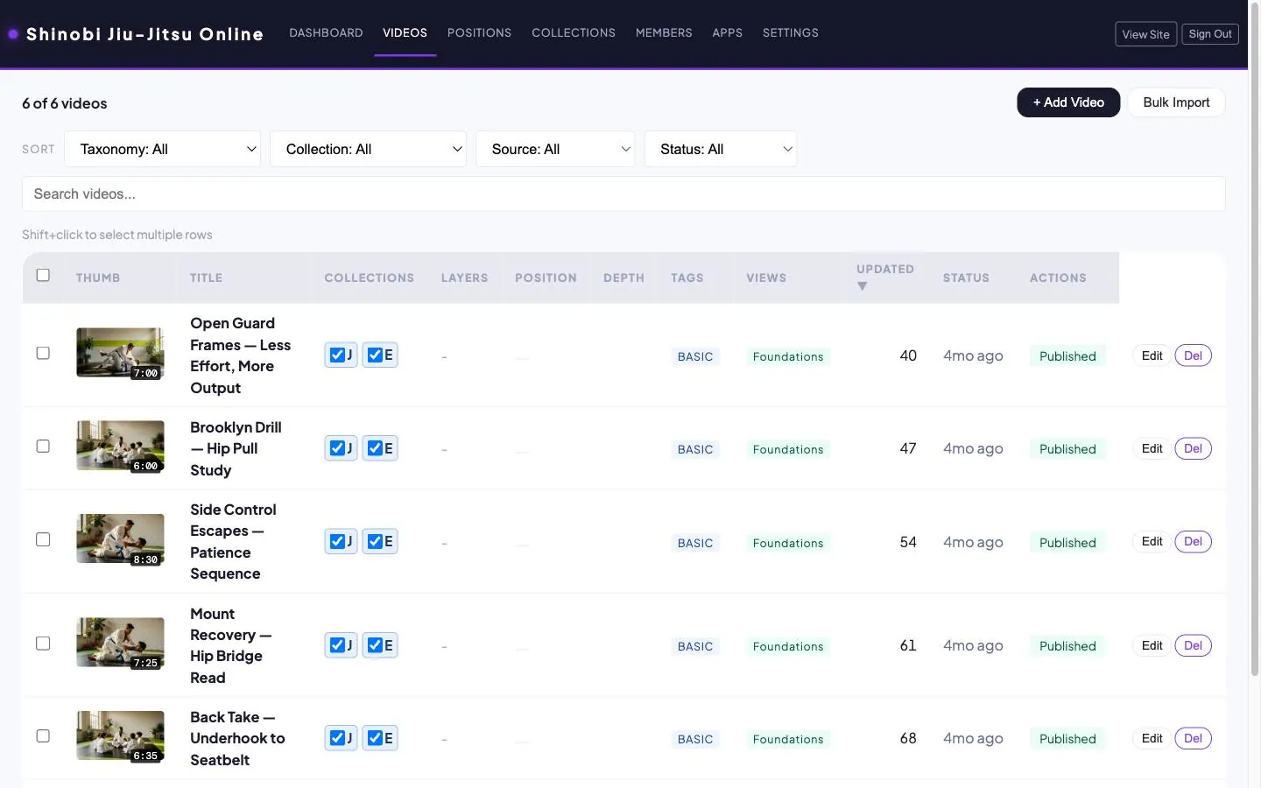Click the View Site button
1261x788 pixels.
(1145, 34)
